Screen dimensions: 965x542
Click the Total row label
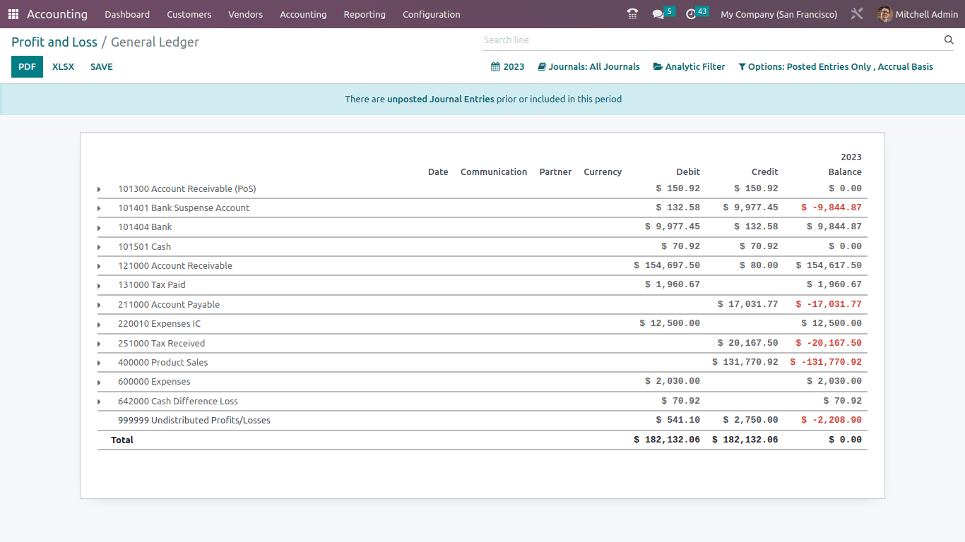pyautogui.click(x=122, y=440)
